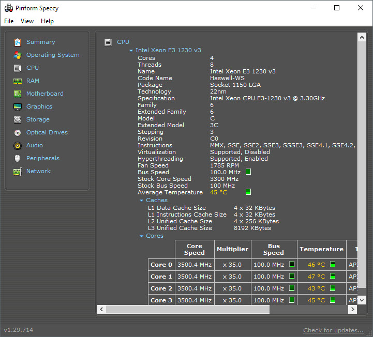Image resolution: width=373 pixels, height=337 pixels.
Task: Click Core 2 bus speed graph icon
Action: pos(292,288)
